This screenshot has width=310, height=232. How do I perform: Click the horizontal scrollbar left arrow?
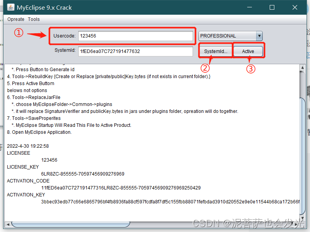pyautogui.click(x=8, y=224)
